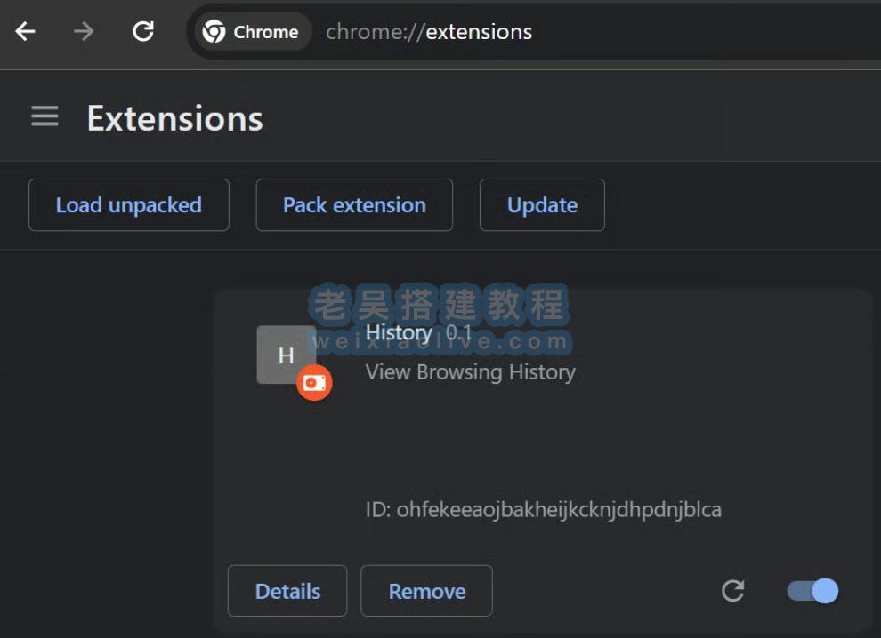Screen dimensions: 881x638
Task: Click the orange unpacked-extension badge
Action: (x=314, y=383)
